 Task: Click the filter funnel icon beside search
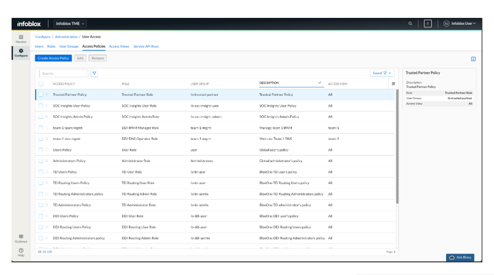tap(94, 74)
